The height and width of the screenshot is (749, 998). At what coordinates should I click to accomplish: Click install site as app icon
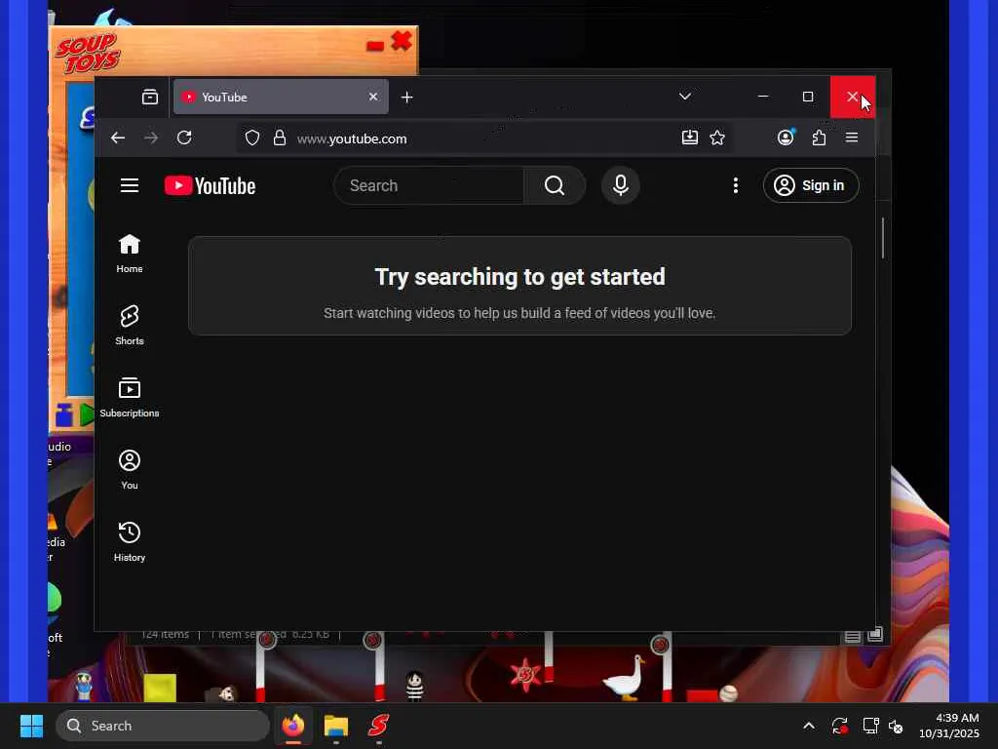(x=689, y=138)
